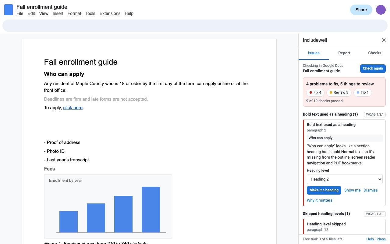Click the '- Proof of address' line
This screenshot has height=244, width=390.
[x=62, y=142]
